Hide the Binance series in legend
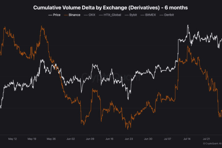Screen dimensions: 222x148 (74, 15)
